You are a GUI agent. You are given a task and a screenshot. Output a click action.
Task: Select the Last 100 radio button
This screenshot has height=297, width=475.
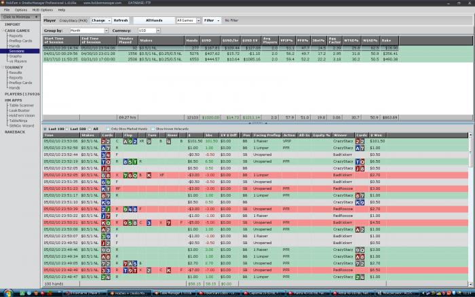[x=45, y=129]
